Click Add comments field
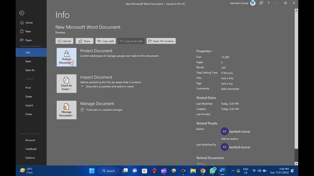314x176 pixels. point(230,89)
